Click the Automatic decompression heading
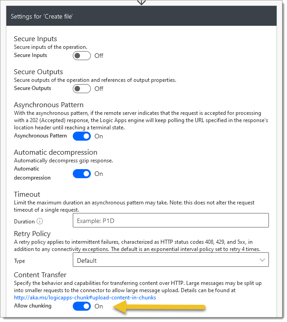This screenshot has height=322, width=287. [x=56, y=153]
